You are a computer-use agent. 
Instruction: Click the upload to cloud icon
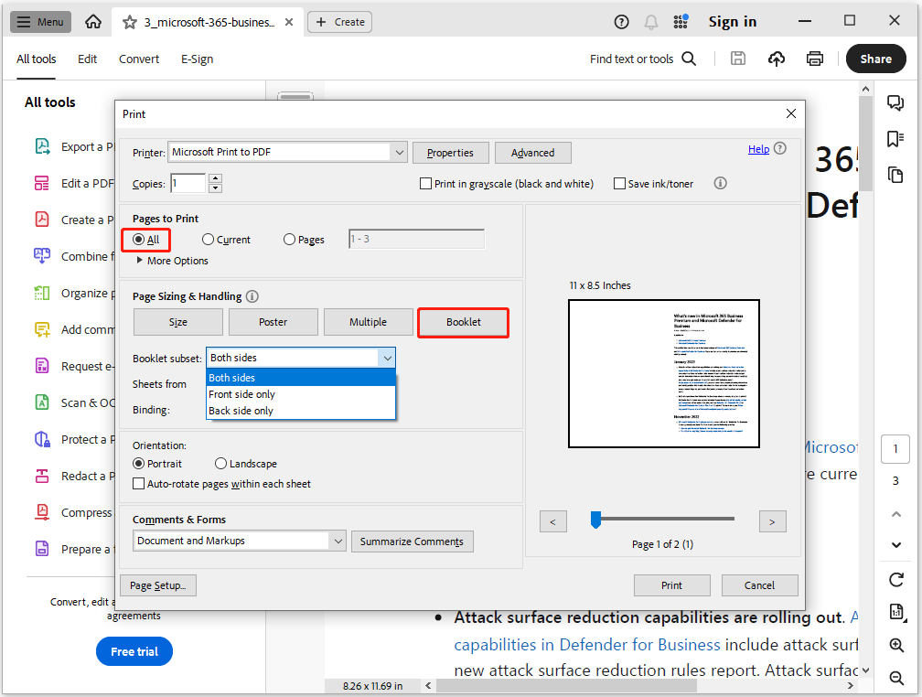pyautogui.click(x=777, y=59)
